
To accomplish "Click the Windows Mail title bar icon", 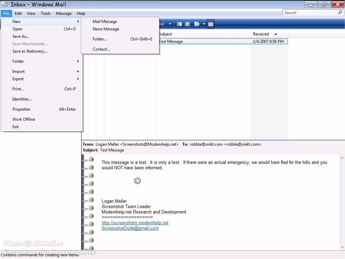I will tap(4, 4).
